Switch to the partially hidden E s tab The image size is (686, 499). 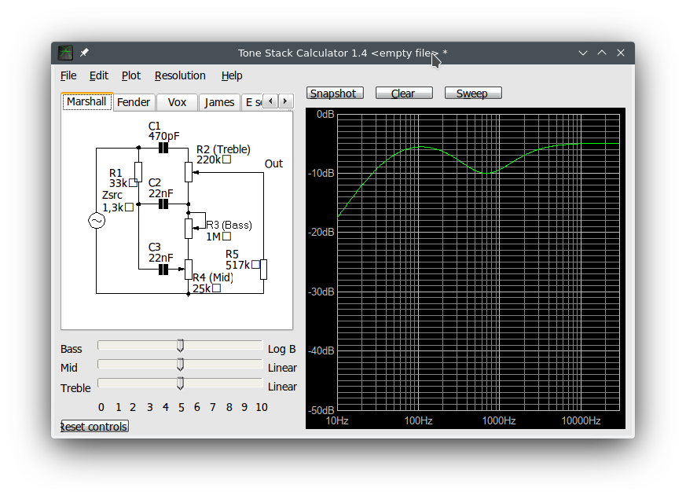(252, 102)
